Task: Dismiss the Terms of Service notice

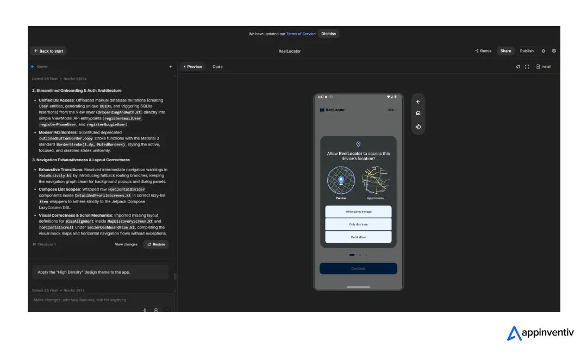Action: click(x=328, y=34)
